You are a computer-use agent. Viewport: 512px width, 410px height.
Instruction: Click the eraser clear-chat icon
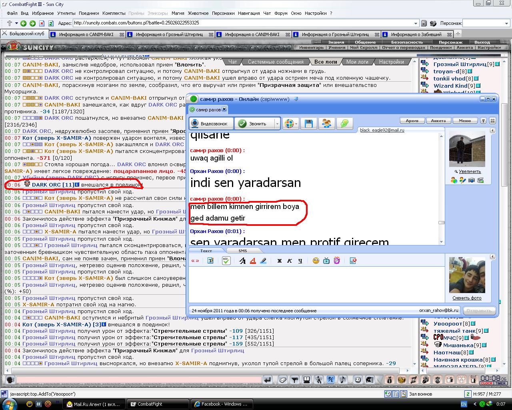(283, 380)
